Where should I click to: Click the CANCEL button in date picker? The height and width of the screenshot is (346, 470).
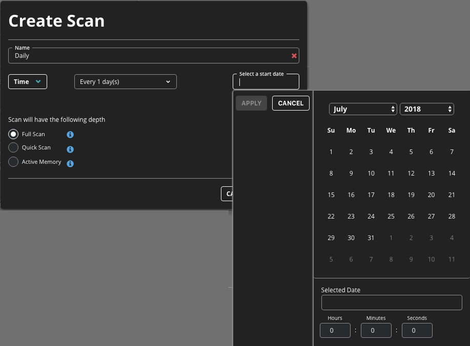291,103
